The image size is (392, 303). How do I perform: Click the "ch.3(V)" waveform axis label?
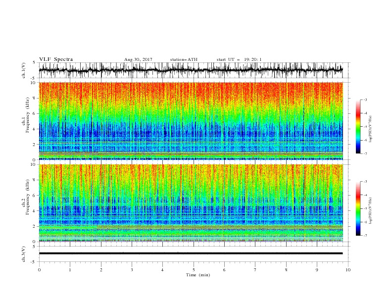coord(24,254)
